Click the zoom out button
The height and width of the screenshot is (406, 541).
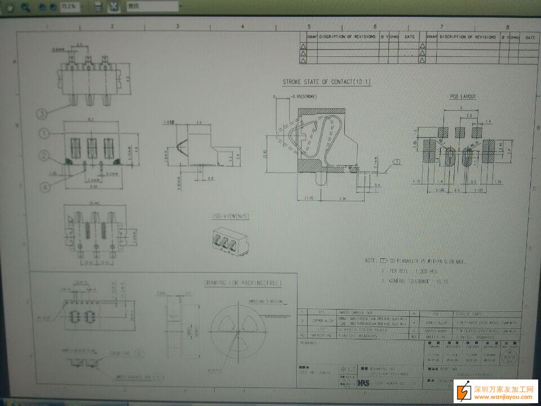pos(43,7)
